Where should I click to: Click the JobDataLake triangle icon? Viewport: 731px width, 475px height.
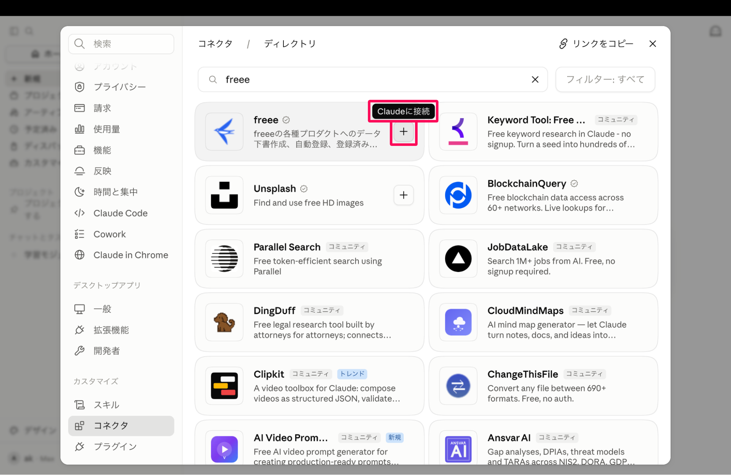(x=458, y=259)
